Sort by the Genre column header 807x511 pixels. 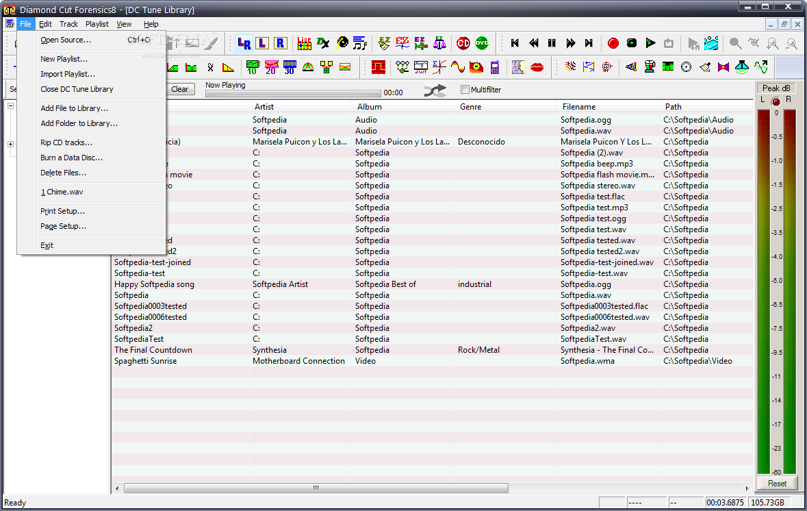pos(505,107)
